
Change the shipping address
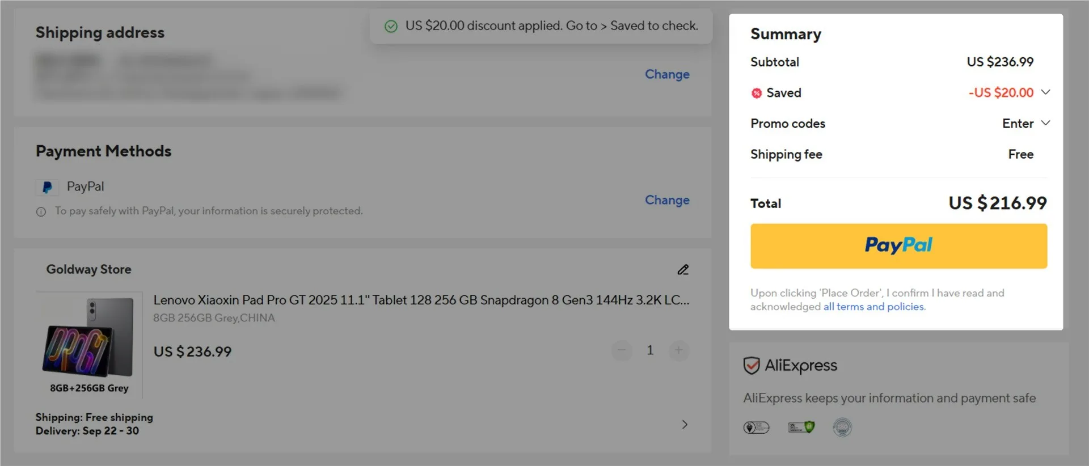pos(667,74)
